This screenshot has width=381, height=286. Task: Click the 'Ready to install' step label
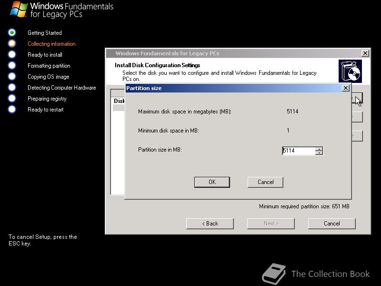click(x=45, y=55)
